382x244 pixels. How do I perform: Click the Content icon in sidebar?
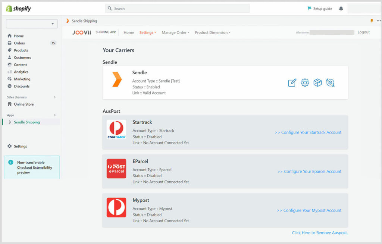[x=9, y=65]
